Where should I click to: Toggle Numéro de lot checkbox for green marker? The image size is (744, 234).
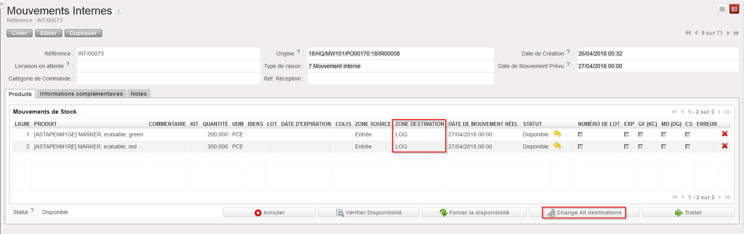(580, 134)
